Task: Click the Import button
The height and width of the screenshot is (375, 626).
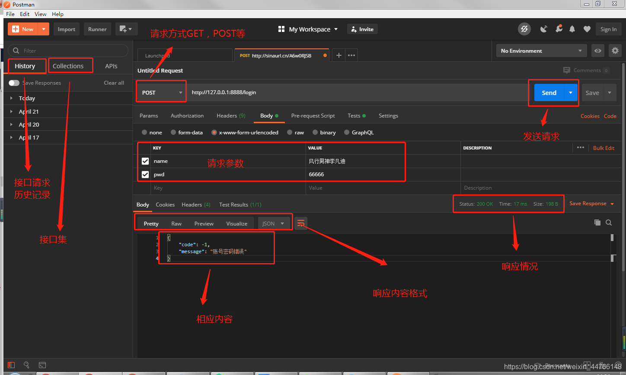Action: click(67, 29)
